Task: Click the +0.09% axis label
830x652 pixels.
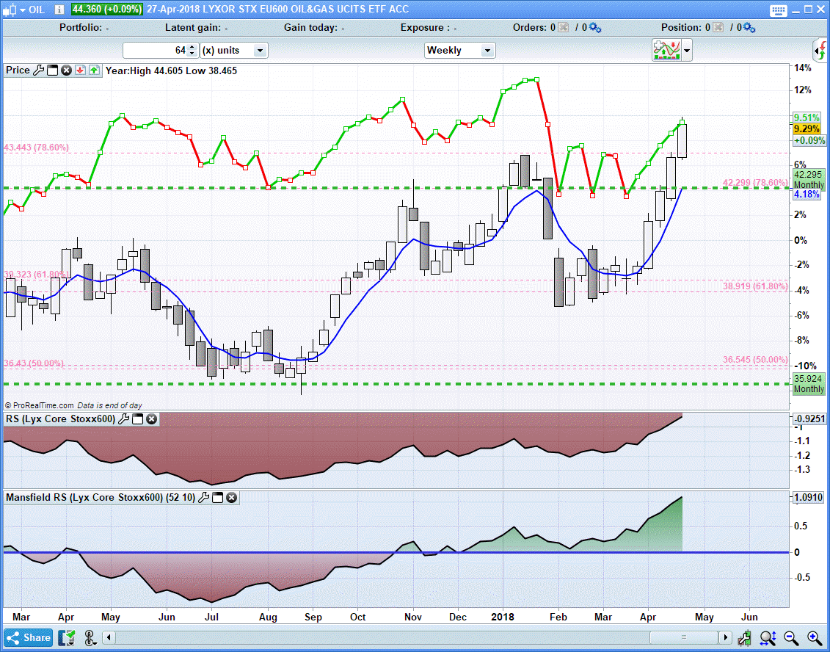Action: coord(809,140)
